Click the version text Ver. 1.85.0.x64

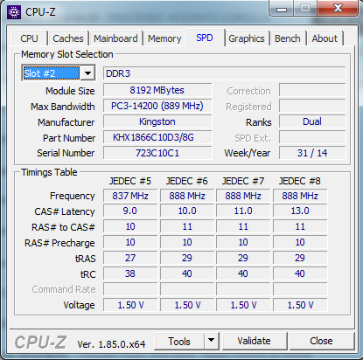click(x=111, y=344)
